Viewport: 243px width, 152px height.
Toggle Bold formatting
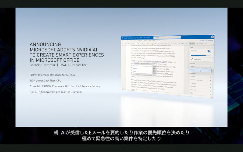point(142,43)
